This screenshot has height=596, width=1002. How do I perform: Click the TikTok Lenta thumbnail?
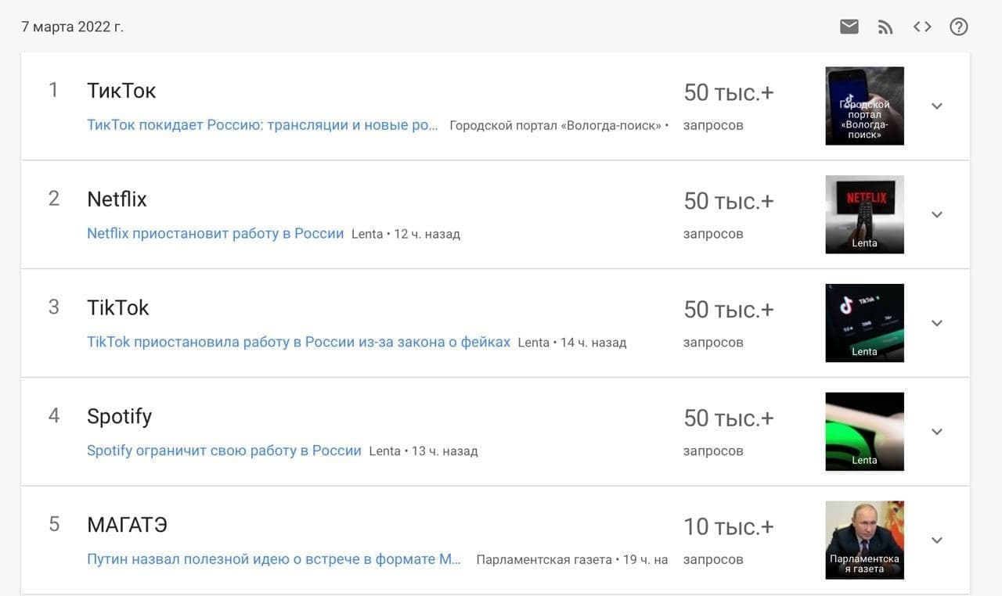coord(864,322)
